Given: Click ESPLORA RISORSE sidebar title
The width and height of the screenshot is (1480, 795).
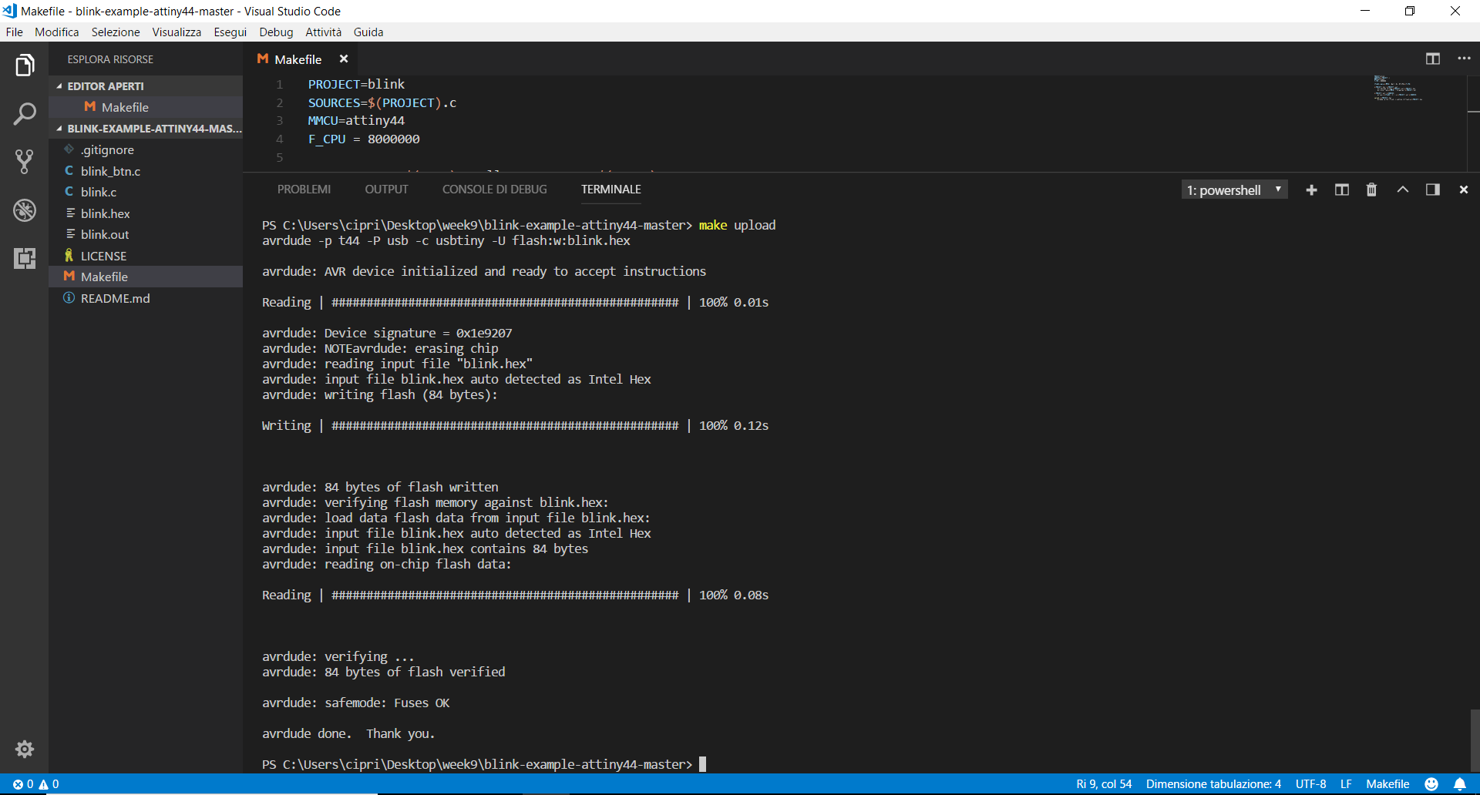Looking at the screenshot, I should point(110,59).
